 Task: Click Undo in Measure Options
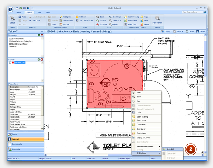(52, 24)
